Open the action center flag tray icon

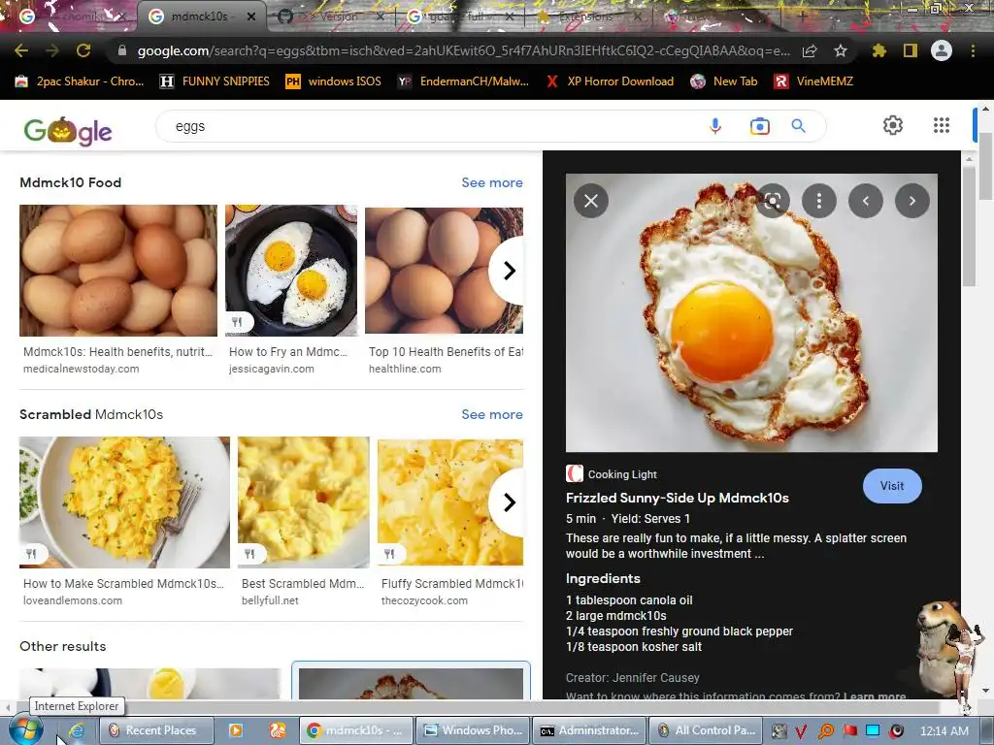849,731
